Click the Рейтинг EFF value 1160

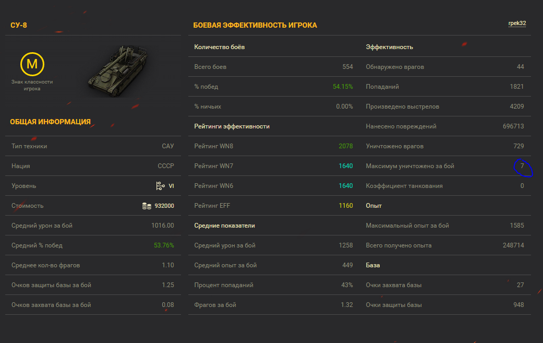[346, 206]
